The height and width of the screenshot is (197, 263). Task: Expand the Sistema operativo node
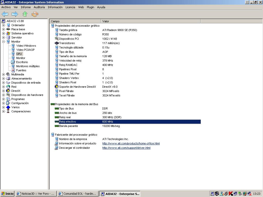(x=3, y=33)
